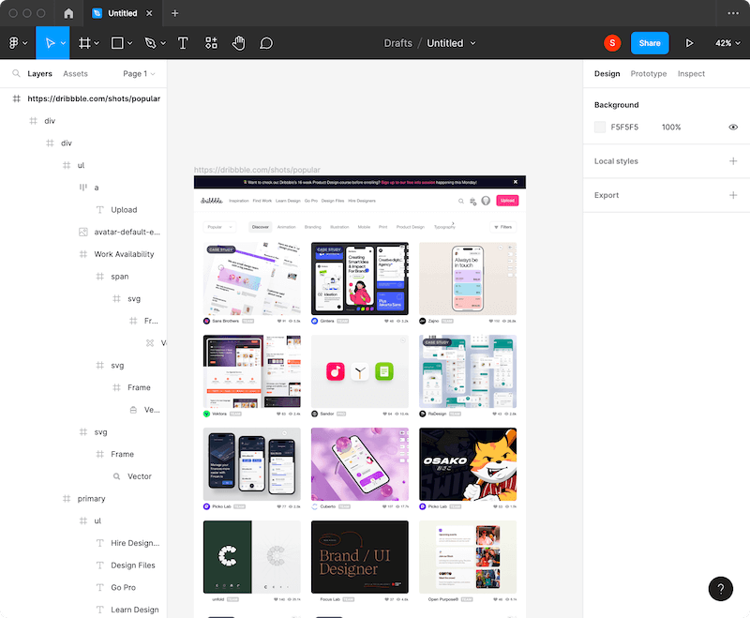
Task: Open the file name Untitled dropdown
Action: pos(451,43)
